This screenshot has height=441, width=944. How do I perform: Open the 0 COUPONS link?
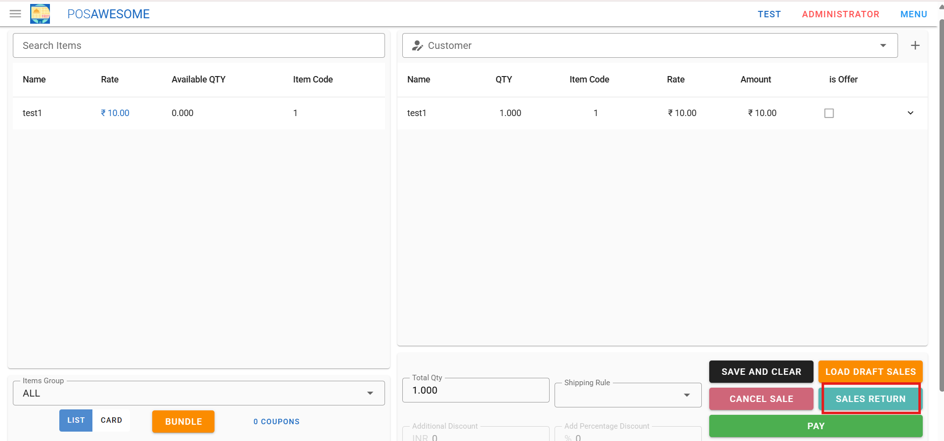276,421
